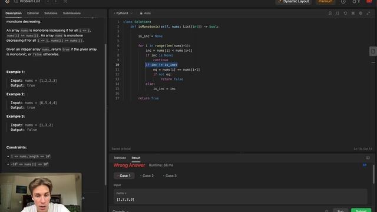Place cursor on line 17 return True
This screenshot has width=377, height=212.
pos(148,98)
